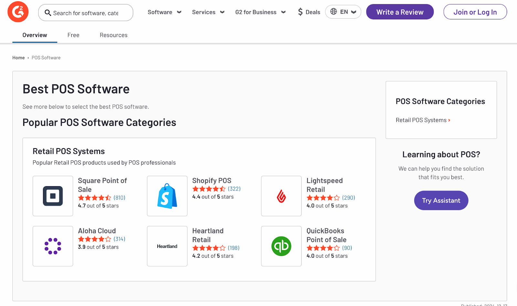The image size is (517, 306).
Task: Click the Join or Log In button
Action: pyautogui.click(x=475, y=12)
